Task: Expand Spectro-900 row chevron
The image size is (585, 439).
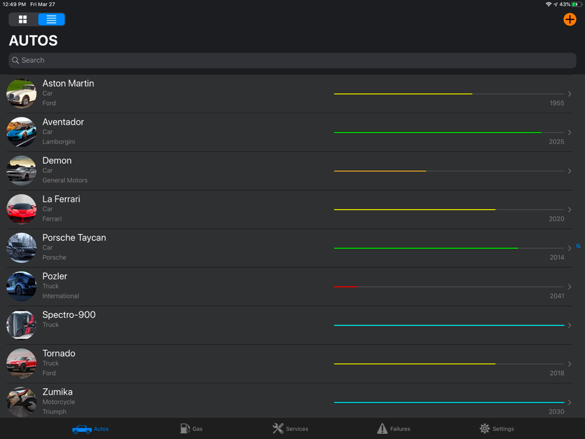Action: point(569,325)
